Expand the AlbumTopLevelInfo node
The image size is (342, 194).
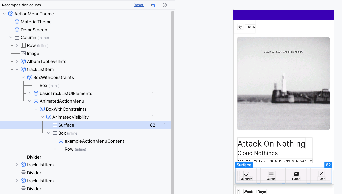point(17,61)
